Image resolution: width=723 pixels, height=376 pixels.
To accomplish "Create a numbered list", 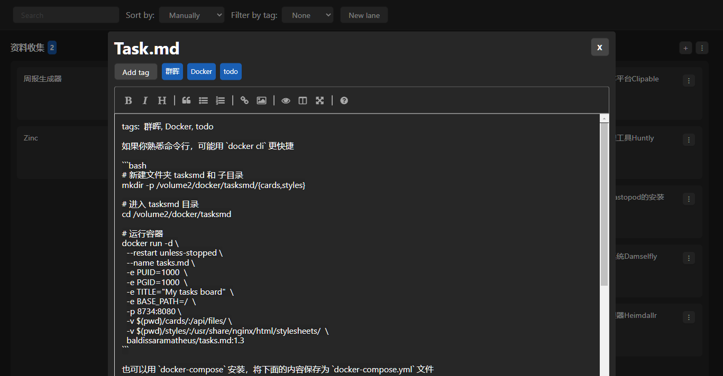I will coord(220,100).
